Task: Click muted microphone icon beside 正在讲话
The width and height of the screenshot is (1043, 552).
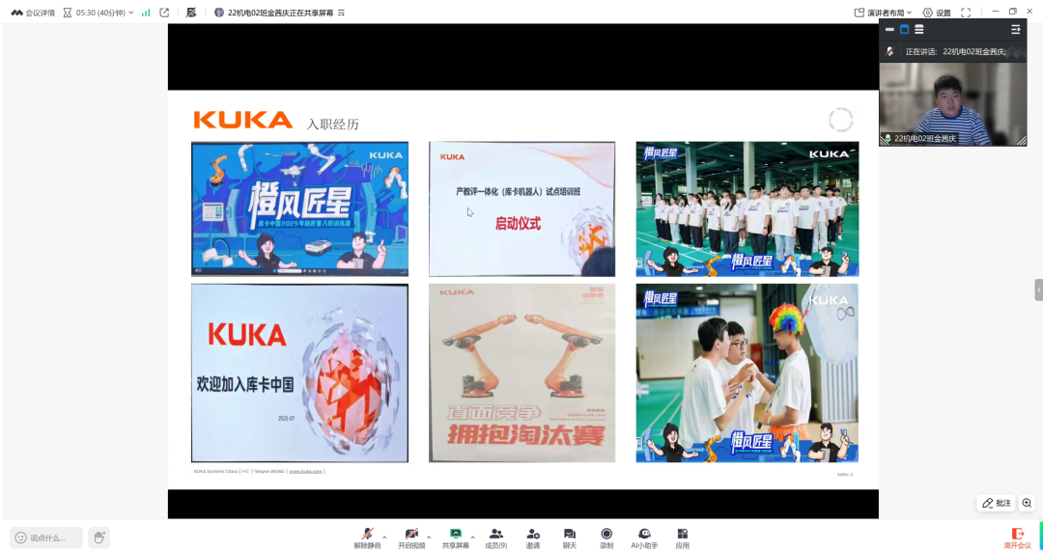Action: coord(890,51)
